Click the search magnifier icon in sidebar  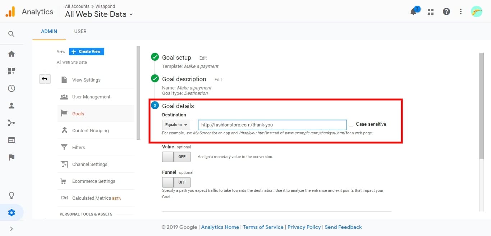point(12,34)
